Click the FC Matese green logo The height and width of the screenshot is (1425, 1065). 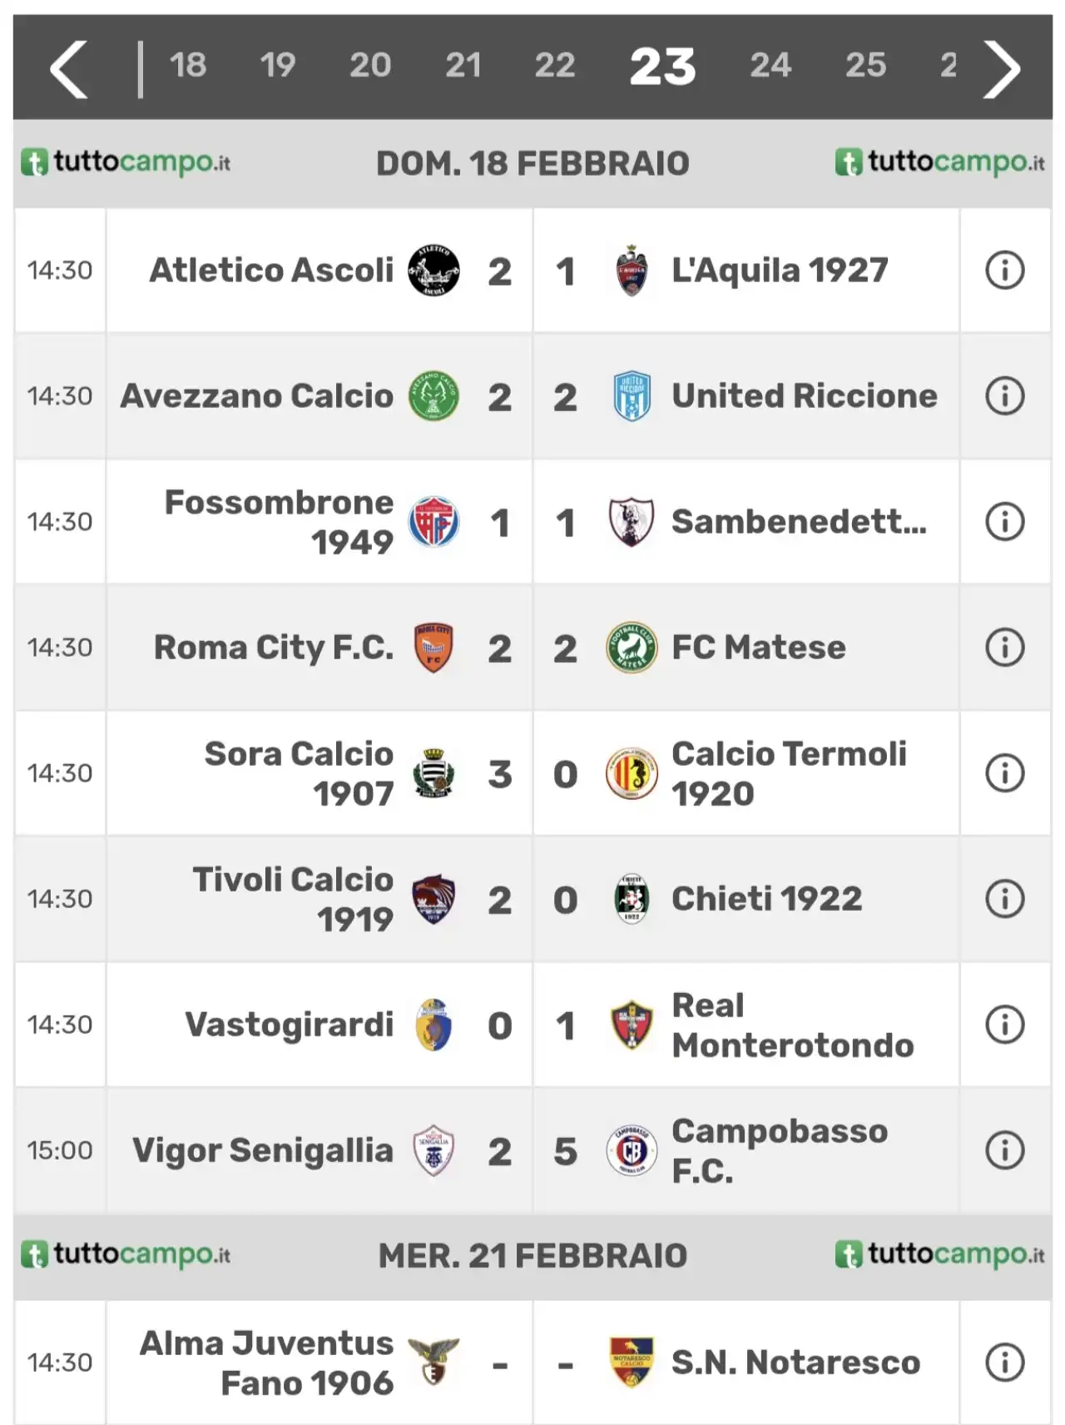tap(632, 648)
